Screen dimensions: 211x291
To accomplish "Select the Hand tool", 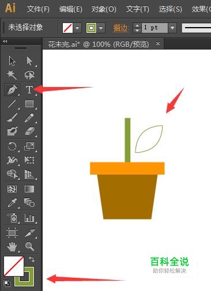I will [x=12, y=247].
